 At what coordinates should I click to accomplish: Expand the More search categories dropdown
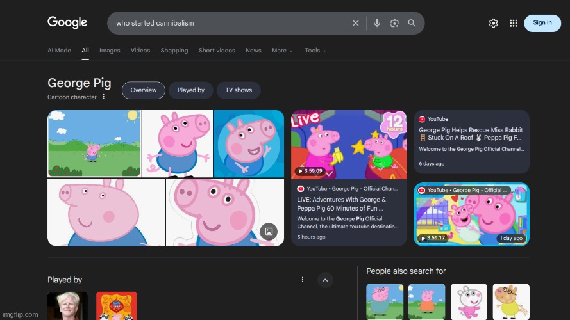282,51
